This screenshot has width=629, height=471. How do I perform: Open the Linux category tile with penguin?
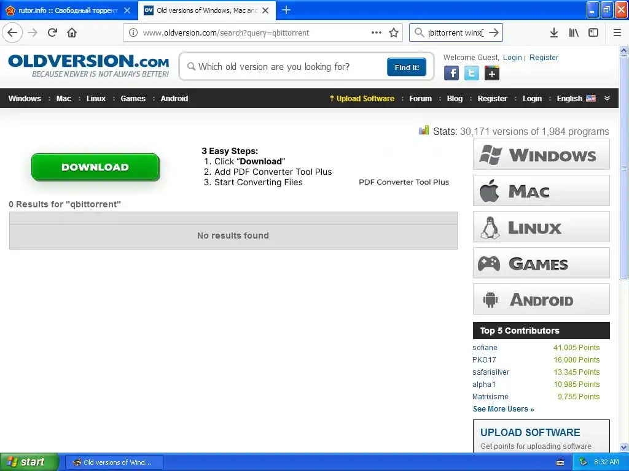click(541, 227)
